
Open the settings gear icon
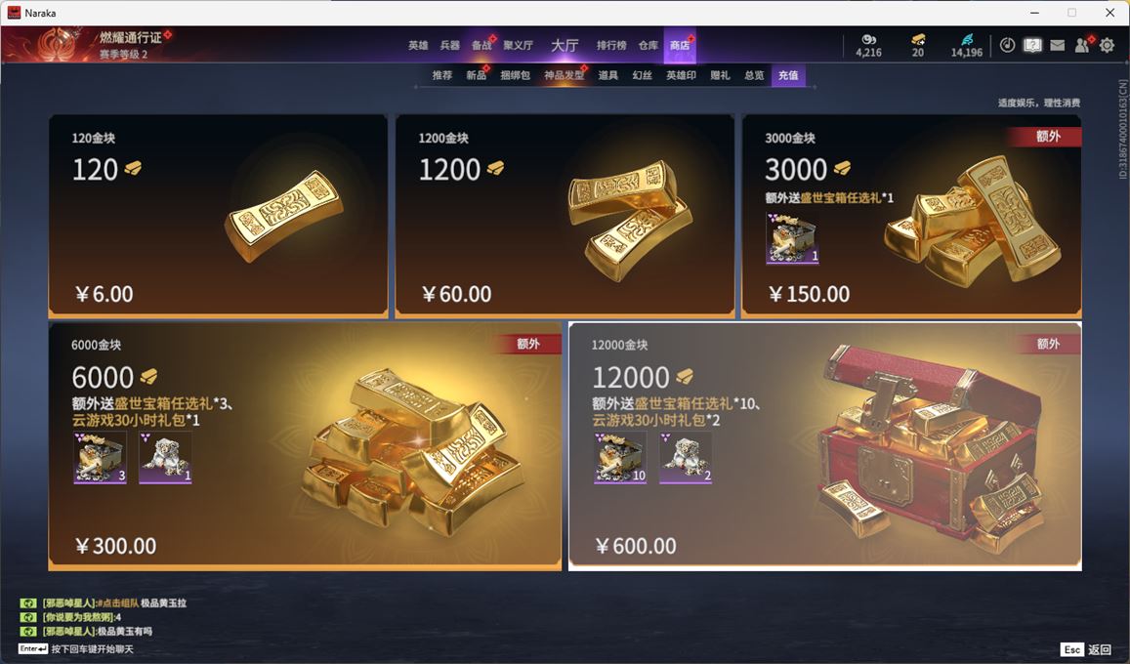point(1107,45)
